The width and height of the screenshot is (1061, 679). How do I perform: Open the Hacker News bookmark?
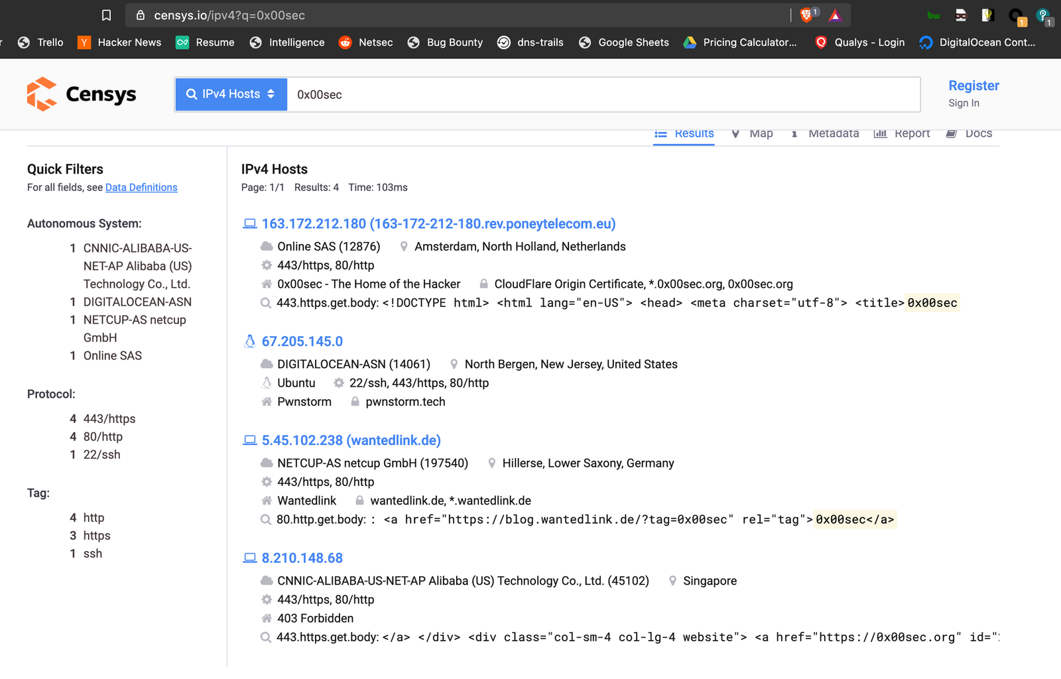coord(119,42)
